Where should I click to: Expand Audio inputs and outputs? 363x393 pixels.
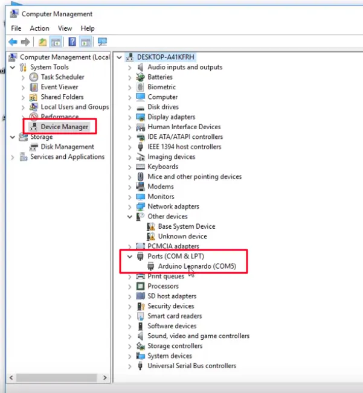point(130,68)
